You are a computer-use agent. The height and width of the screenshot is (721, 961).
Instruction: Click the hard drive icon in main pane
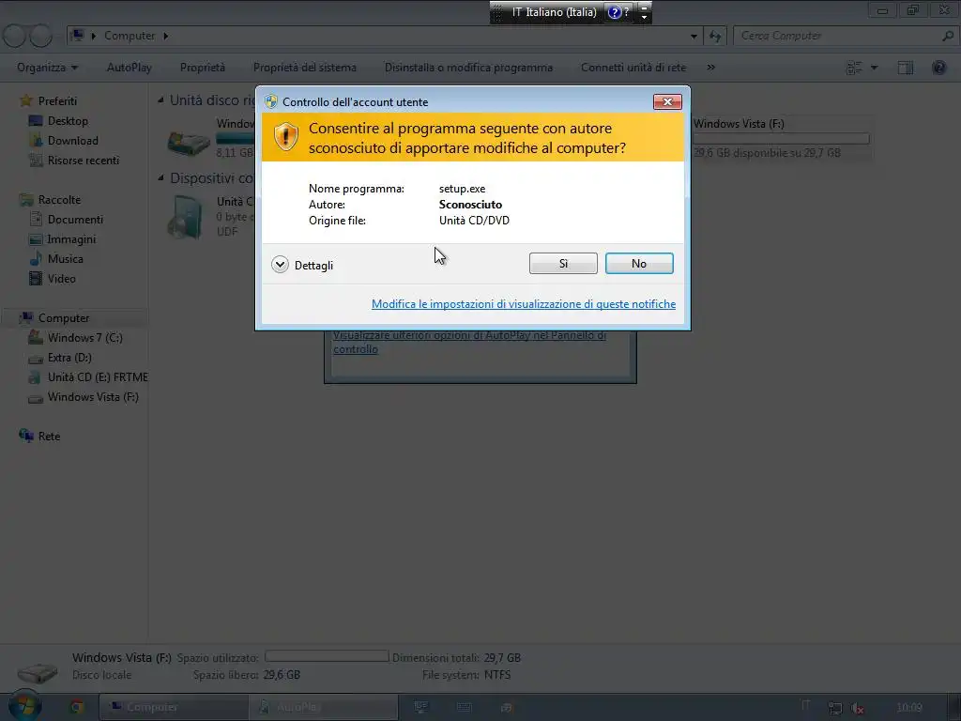pyautogui.click(x=188, y=143)
